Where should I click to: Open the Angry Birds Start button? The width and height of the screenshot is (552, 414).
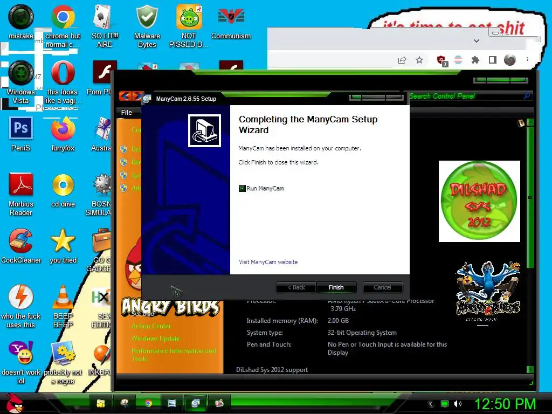coord(15,403)
